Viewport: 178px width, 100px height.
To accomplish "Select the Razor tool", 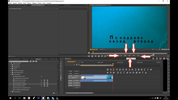I will (61, 70).
